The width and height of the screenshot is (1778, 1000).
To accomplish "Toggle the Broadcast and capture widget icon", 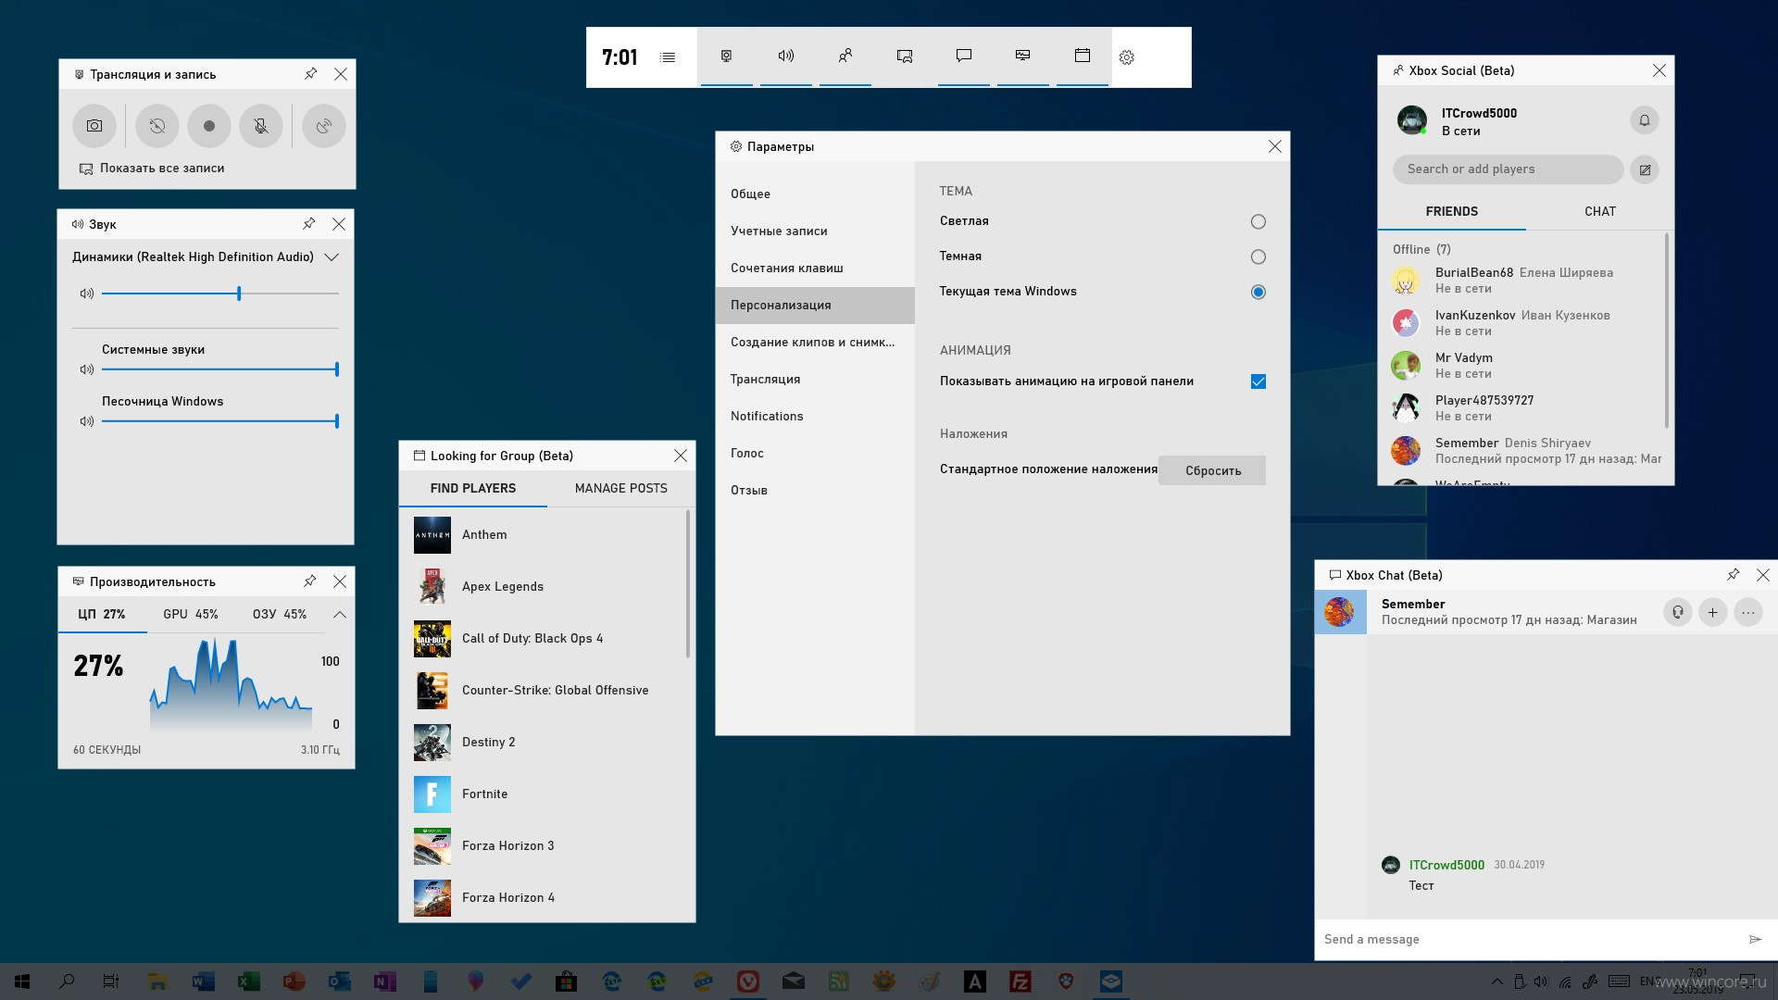I will click(727, 56).
